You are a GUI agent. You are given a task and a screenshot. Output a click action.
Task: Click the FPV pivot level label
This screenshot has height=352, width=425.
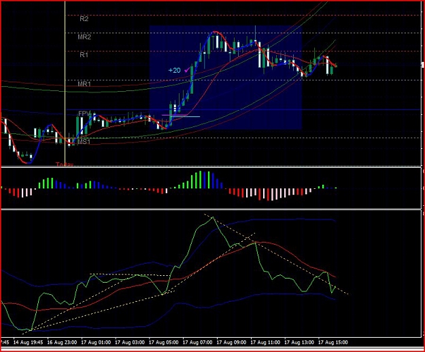[x=84, y=113]
